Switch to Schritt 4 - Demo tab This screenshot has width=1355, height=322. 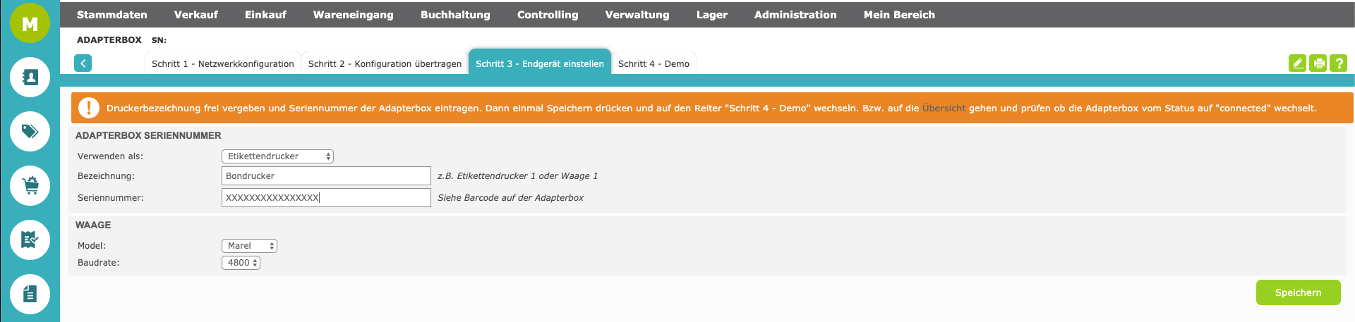pos(654,64)
